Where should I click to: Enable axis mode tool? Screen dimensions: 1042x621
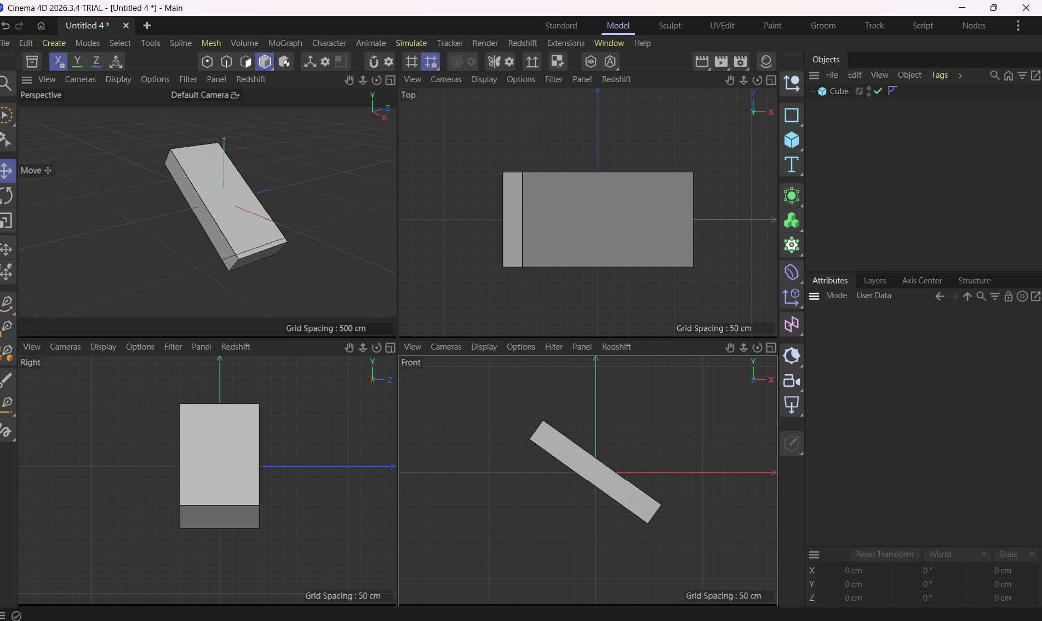point(310,62)
